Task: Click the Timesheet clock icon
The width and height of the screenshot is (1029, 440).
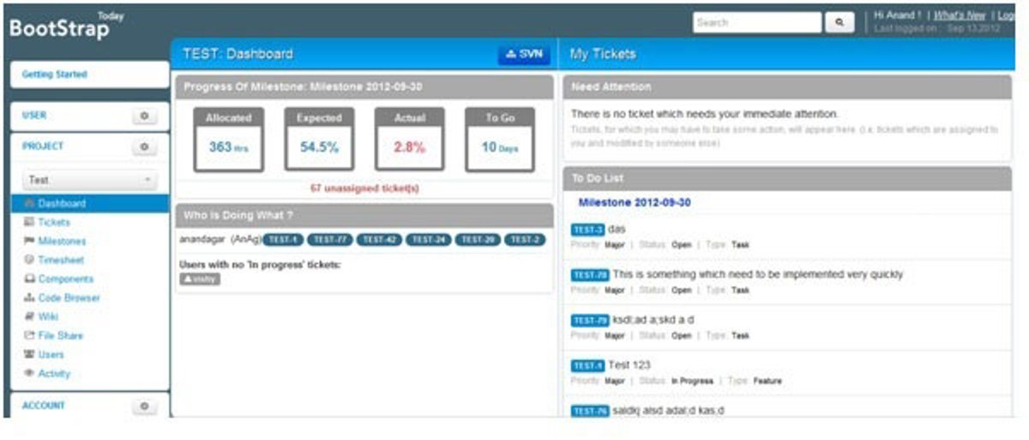Action: pyautogui.click(x=29, y=260)
